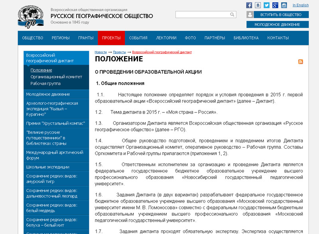Open the VKontakte social icon

pos(258,5)
